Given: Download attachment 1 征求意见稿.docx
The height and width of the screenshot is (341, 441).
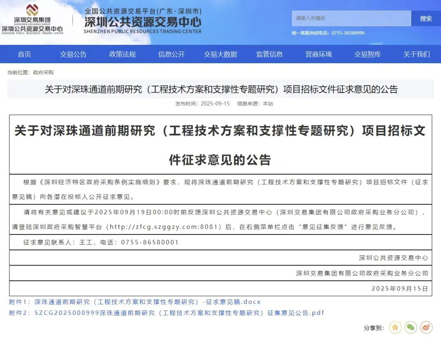Looking at the screenshot, I should (147, 302).
